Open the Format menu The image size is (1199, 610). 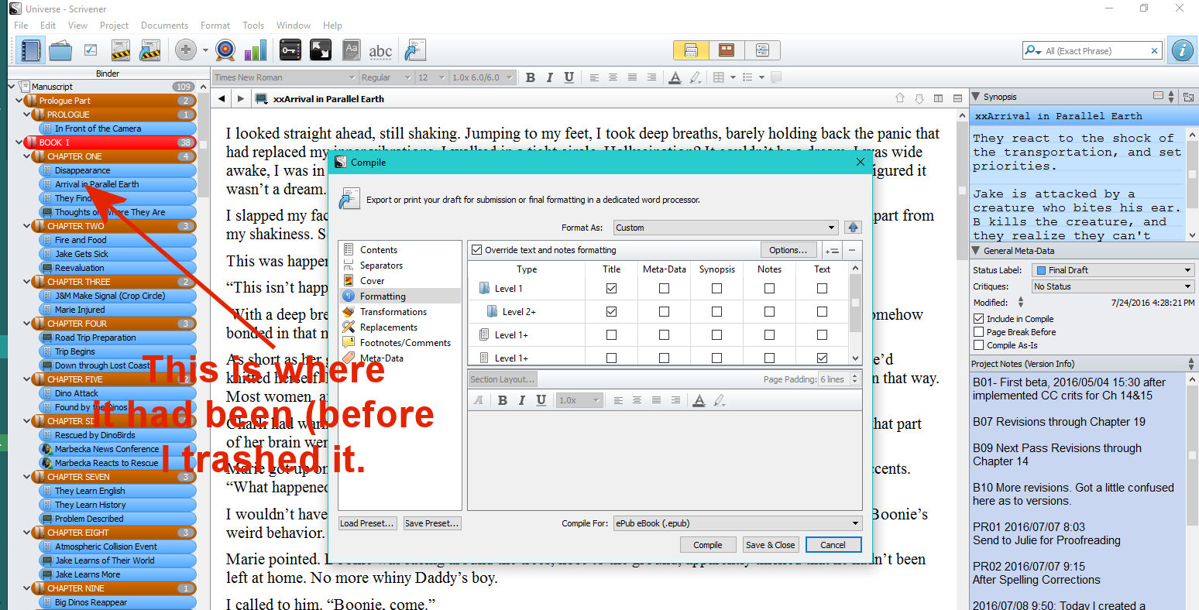tap(215, 26)
